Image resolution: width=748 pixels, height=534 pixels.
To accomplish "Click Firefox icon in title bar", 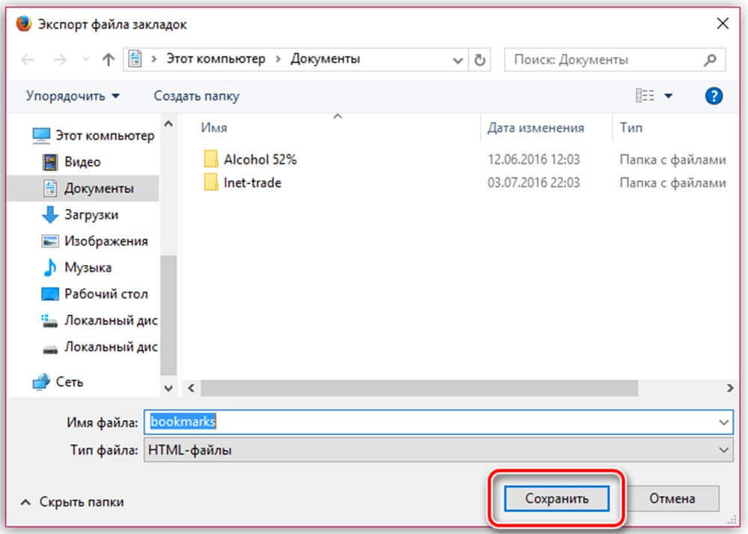I will pos(23,24).
